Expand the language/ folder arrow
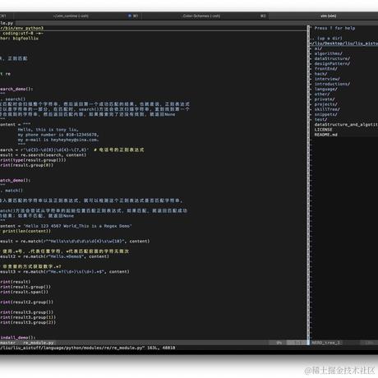The height and width of the screenshot is (378, 378). (x=311, y=89)
